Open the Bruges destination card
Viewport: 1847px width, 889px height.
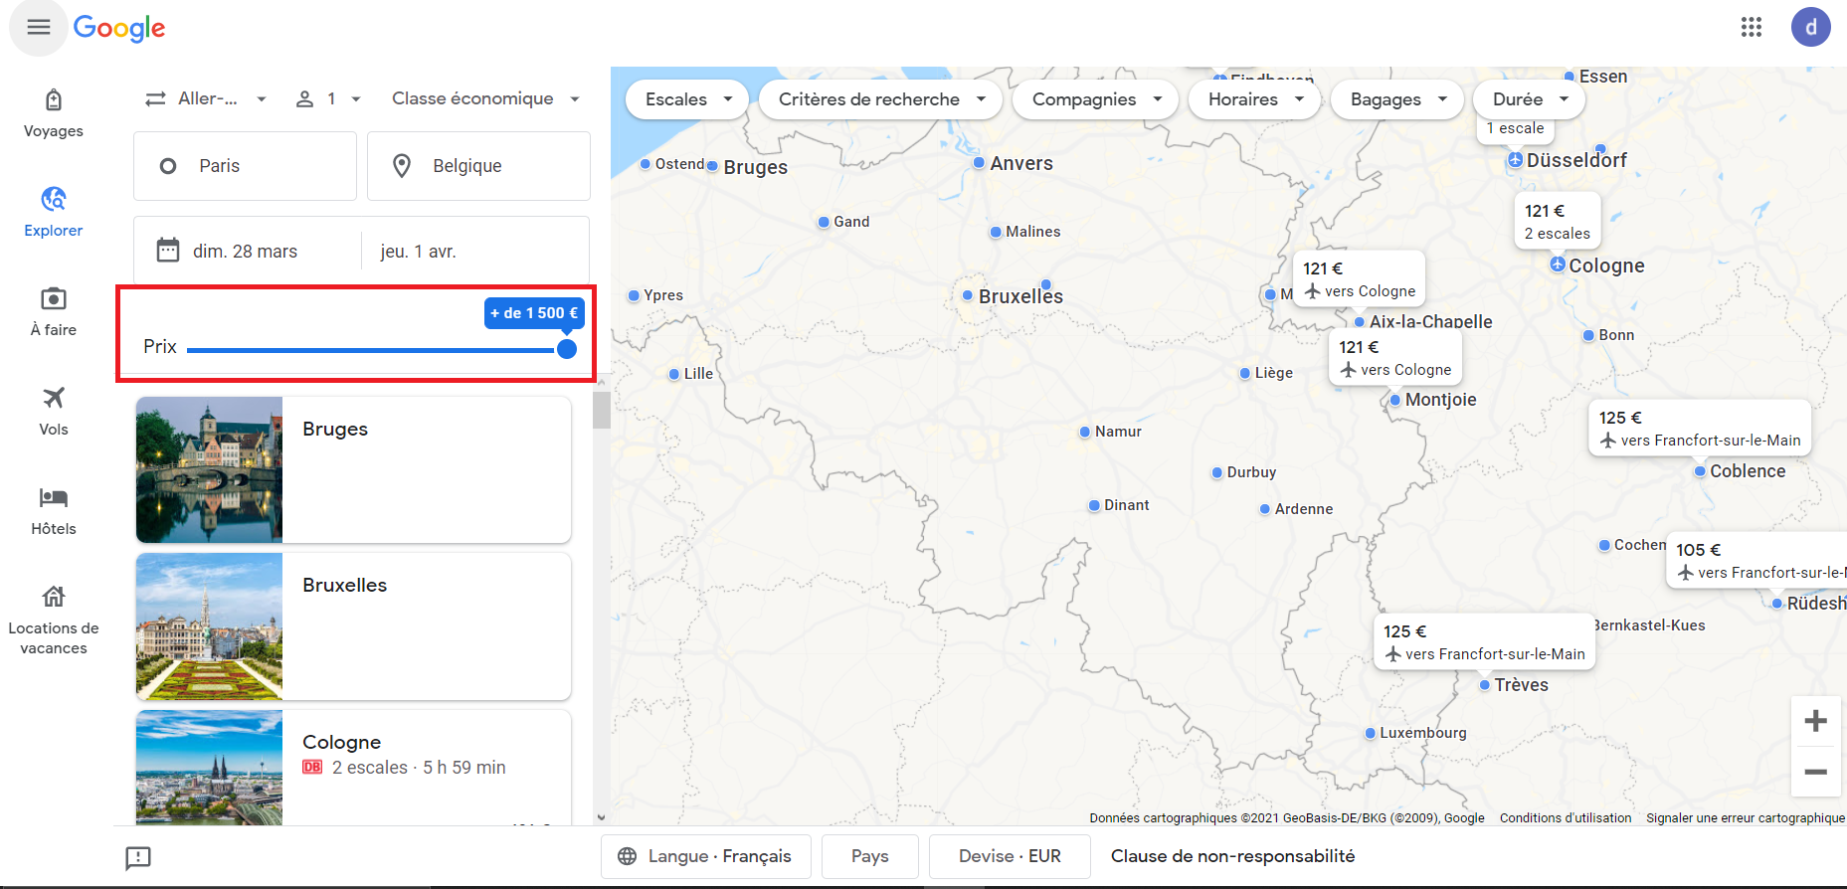point(353,469)
